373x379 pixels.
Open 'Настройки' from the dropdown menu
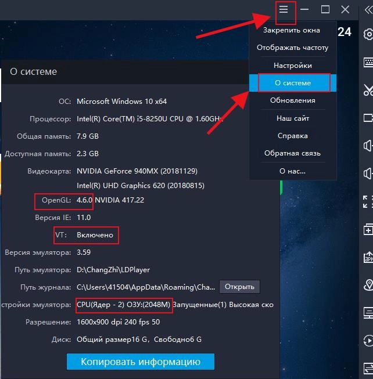pos(292,66)
